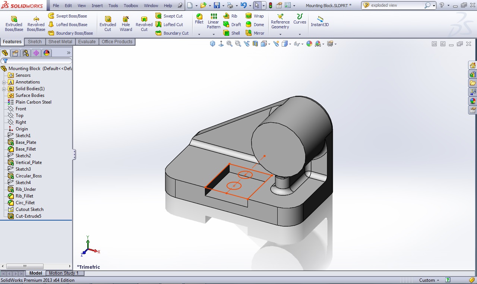Image resolution: width=477 pixels, height=284 pixels.
Task: Open Reference Geometry tools
Action: pyautogui.click(x=280, y=21)
